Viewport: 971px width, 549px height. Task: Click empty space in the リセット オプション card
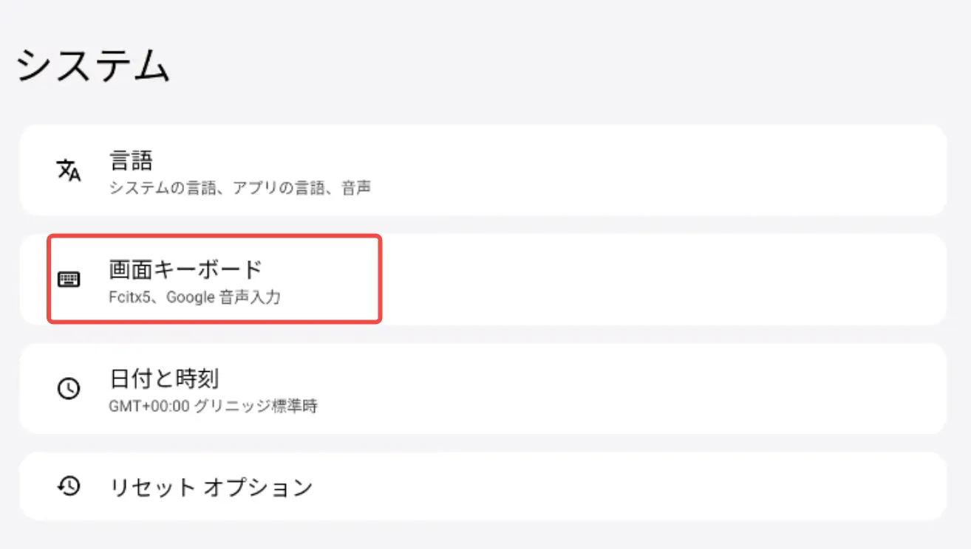pos(665,486)
